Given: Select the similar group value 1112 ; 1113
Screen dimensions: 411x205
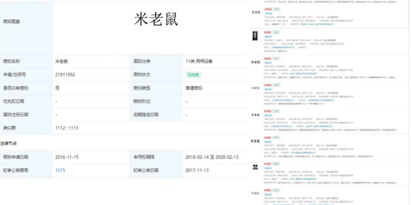Looking at the screenshot, I should pos(67,128).
